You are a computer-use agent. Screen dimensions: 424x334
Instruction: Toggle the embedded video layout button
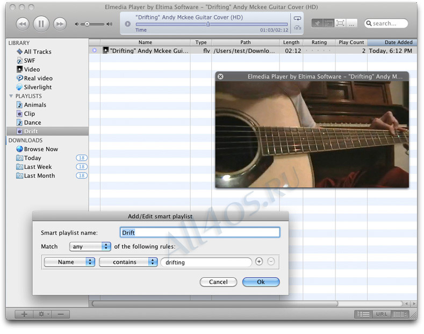coord(328,24)
